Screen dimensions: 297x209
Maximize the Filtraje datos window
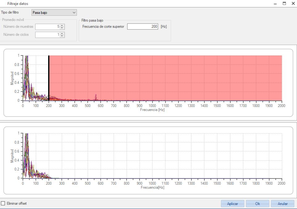[284, 3]
